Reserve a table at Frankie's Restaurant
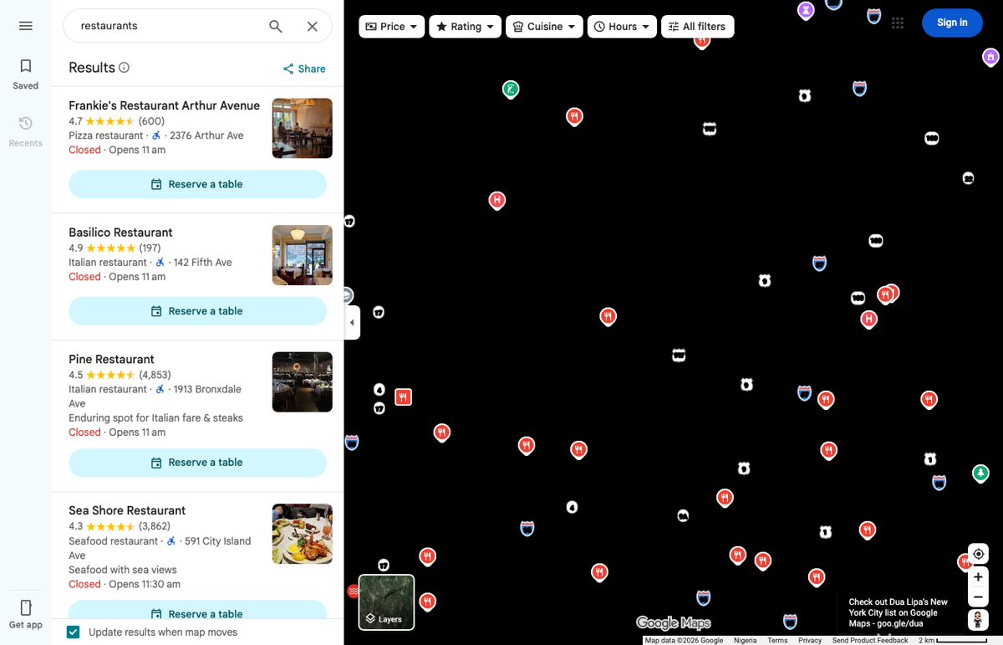This screenshot has height=645, width=1003. click(197, 184)
